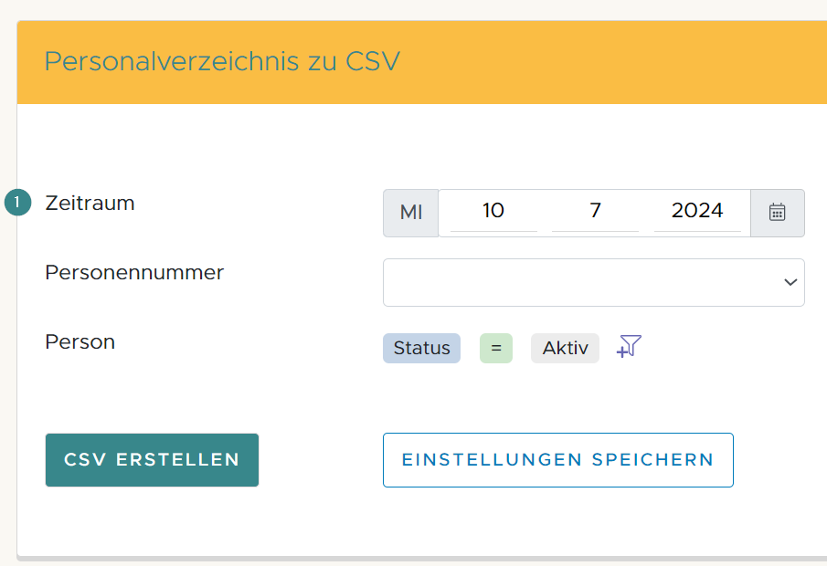This screenshot has height=566, width=827.
Task: Click the Zeitraum label
Action: (x=90, y=204)
